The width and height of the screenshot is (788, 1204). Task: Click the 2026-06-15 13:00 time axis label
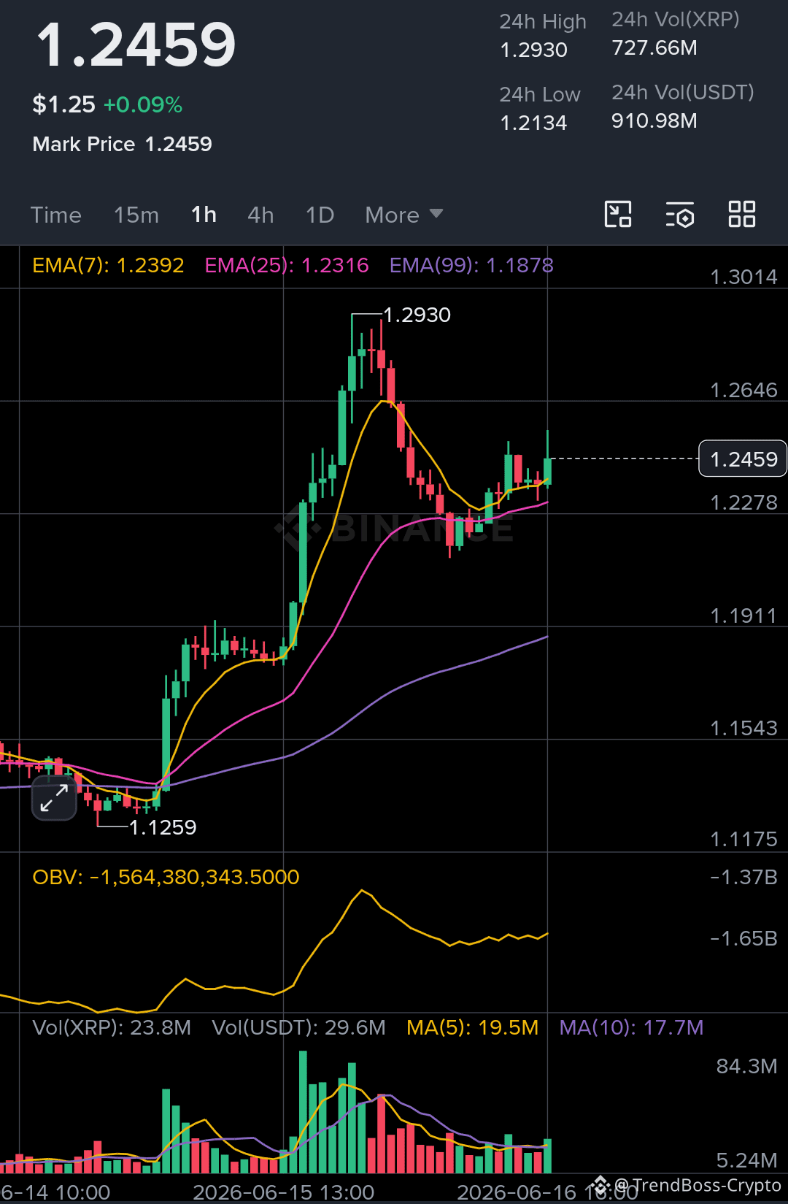(x=283, y=1192)
